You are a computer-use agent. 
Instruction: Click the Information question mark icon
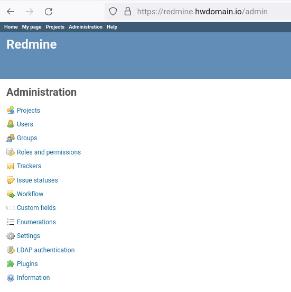tap(11, 278)
